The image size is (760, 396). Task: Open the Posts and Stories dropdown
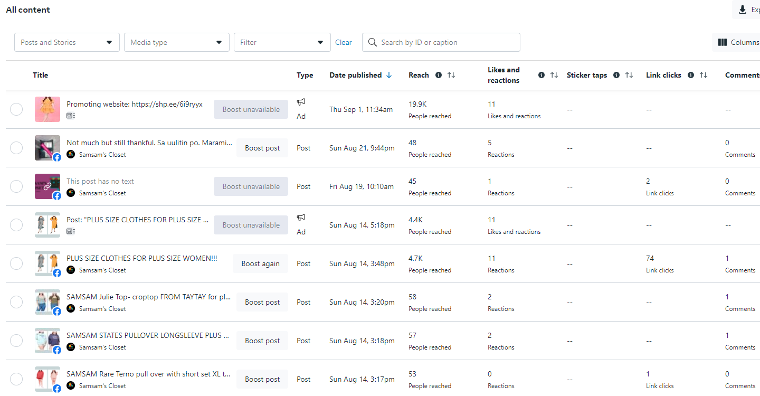67,42
